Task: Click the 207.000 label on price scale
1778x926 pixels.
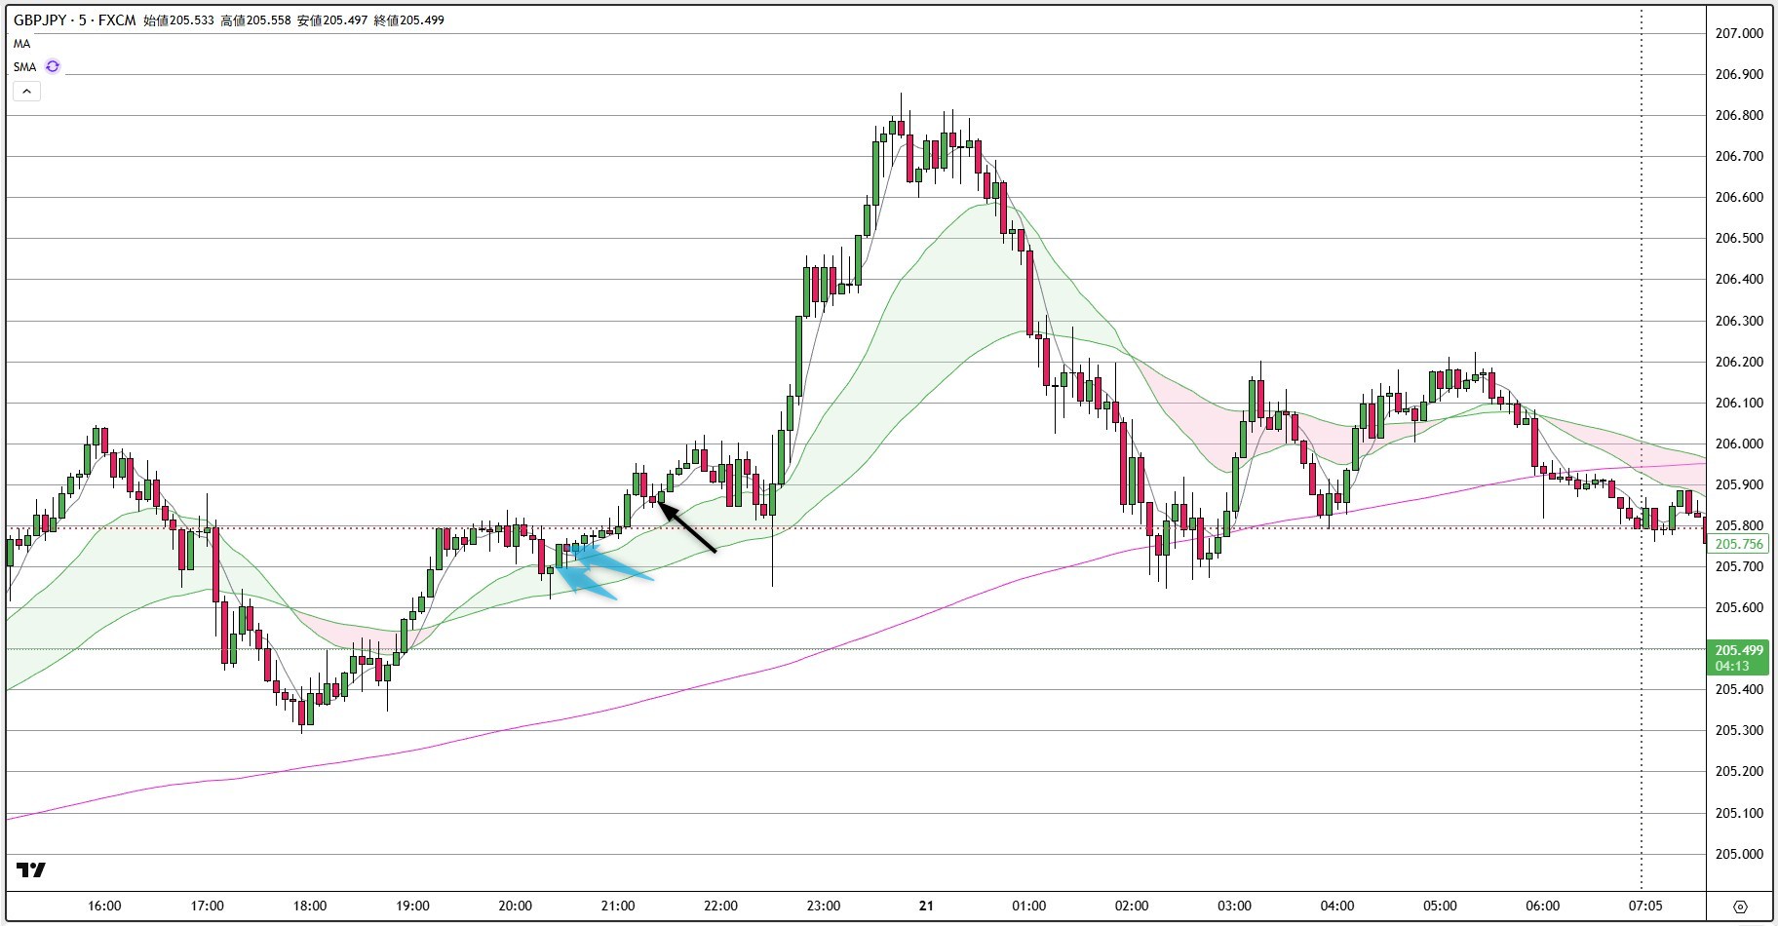Action: coord(1739,33)
